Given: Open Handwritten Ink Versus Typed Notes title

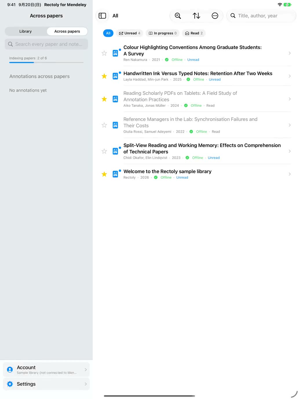Looking at the screenshot, I should coord(198,73).
